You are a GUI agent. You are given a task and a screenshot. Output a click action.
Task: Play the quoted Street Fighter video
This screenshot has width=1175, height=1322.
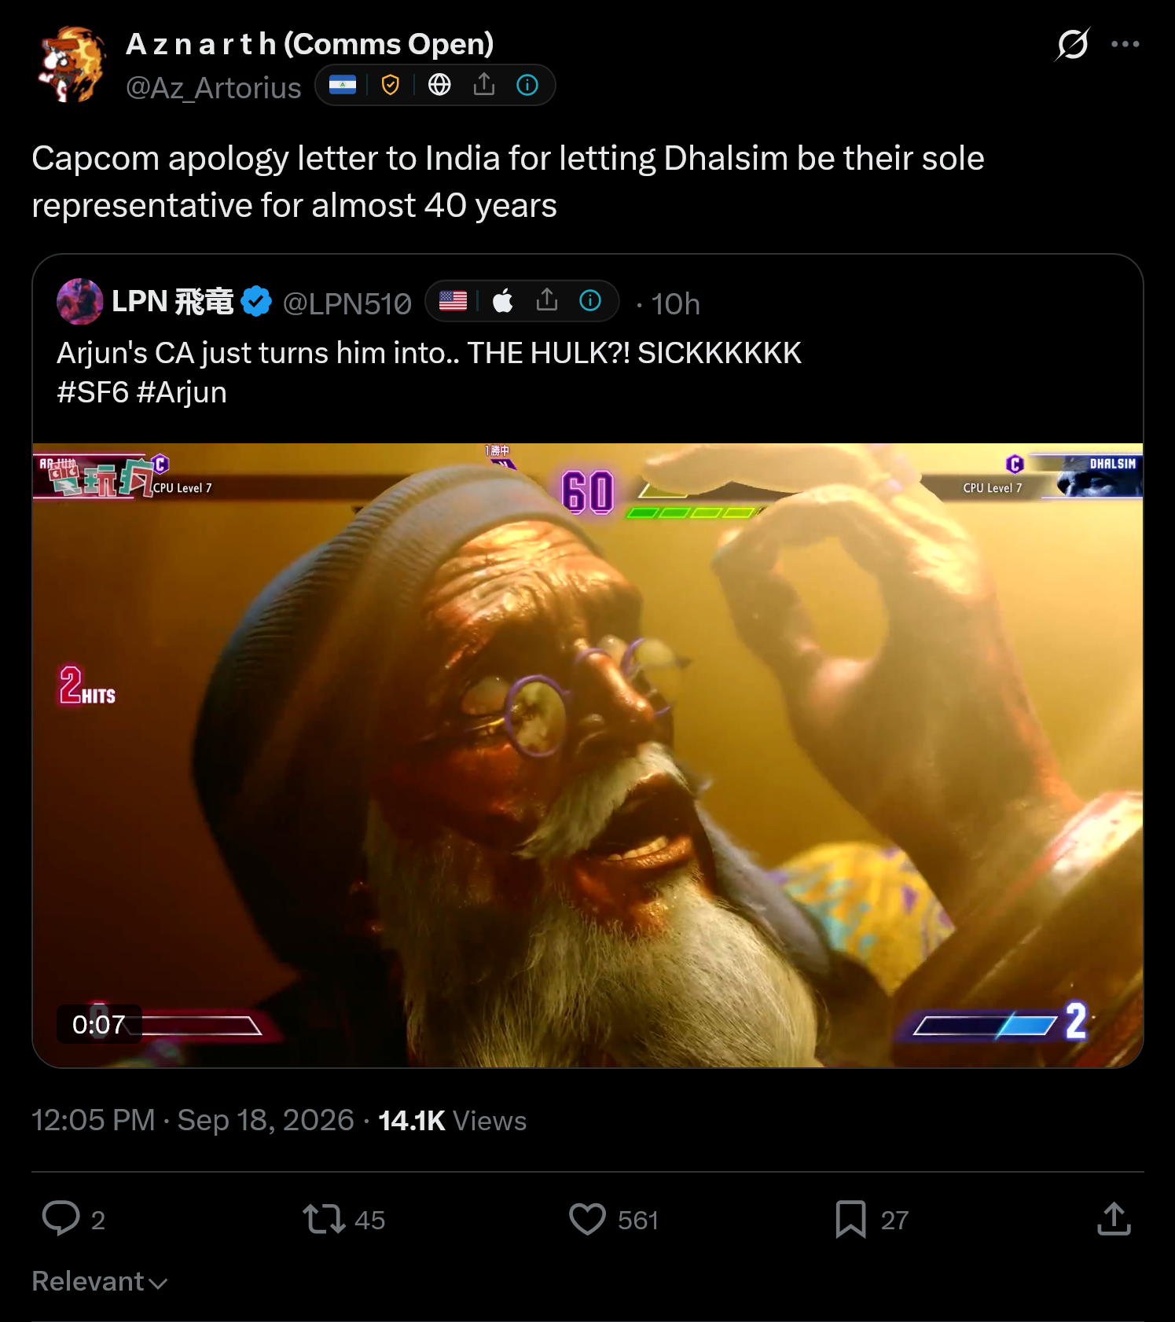588,755
